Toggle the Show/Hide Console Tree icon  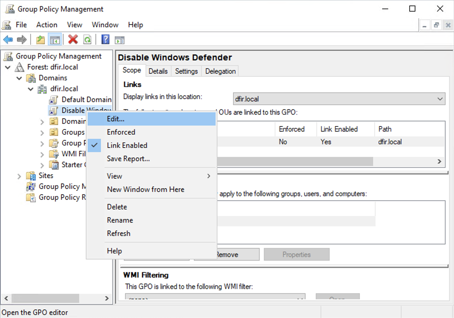click(x=55, y=40)
